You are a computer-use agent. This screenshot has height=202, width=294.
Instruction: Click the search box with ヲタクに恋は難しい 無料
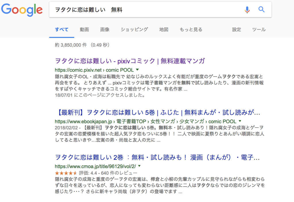pos(160,9)
